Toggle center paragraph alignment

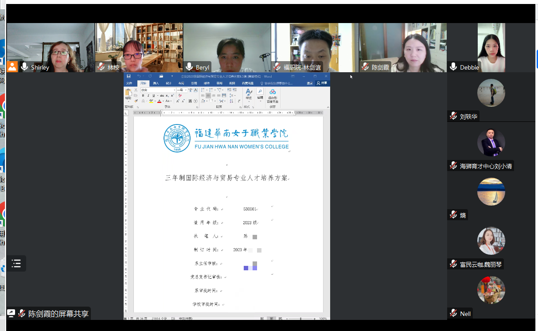[x=208, y=96]
